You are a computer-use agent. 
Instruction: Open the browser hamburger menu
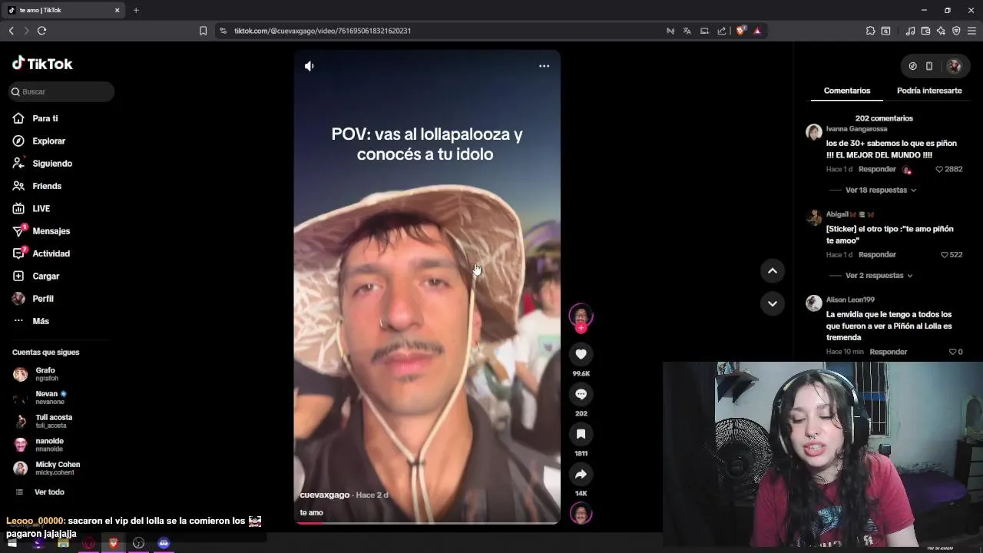coord(971,31)
